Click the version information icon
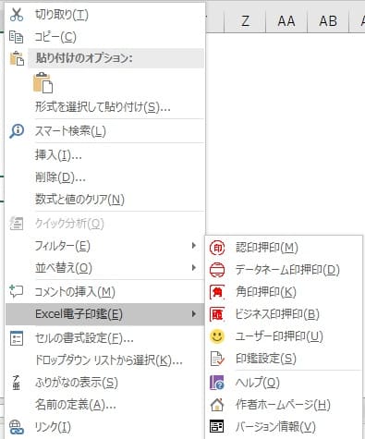 click(x=216, y=427)
